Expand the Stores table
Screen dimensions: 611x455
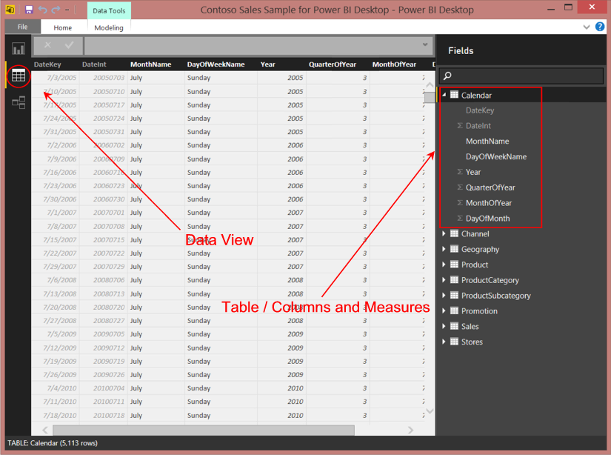point(444,342)
